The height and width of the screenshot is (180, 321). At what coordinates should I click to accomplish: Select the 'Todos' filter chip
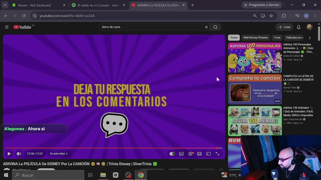[234, 37]
